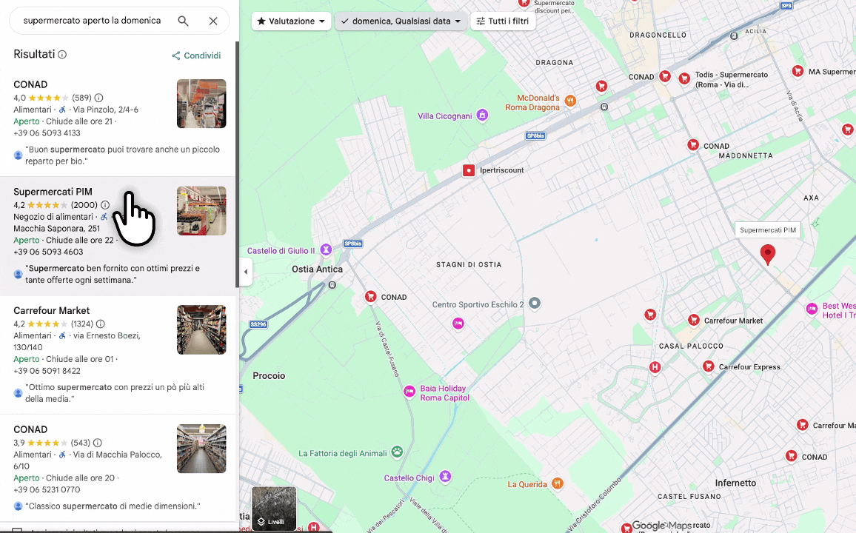
Task: Select the Centro Sportivo Eschilo 2 marker
Action: tap(535, 303)
